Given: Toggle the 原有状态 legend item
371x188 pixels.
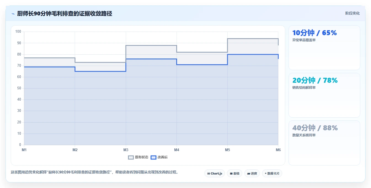Looking at the screenshot, I should pos(138,157).
